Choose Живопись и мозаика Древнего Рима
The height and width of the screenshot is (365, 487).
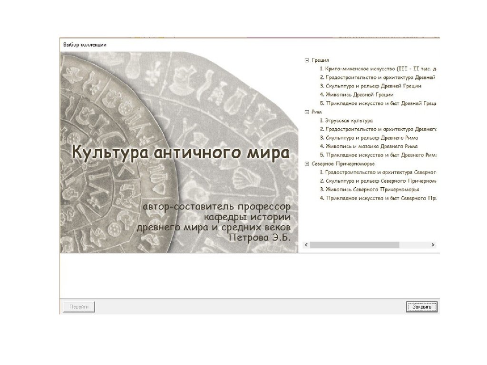tap(369, 146)
